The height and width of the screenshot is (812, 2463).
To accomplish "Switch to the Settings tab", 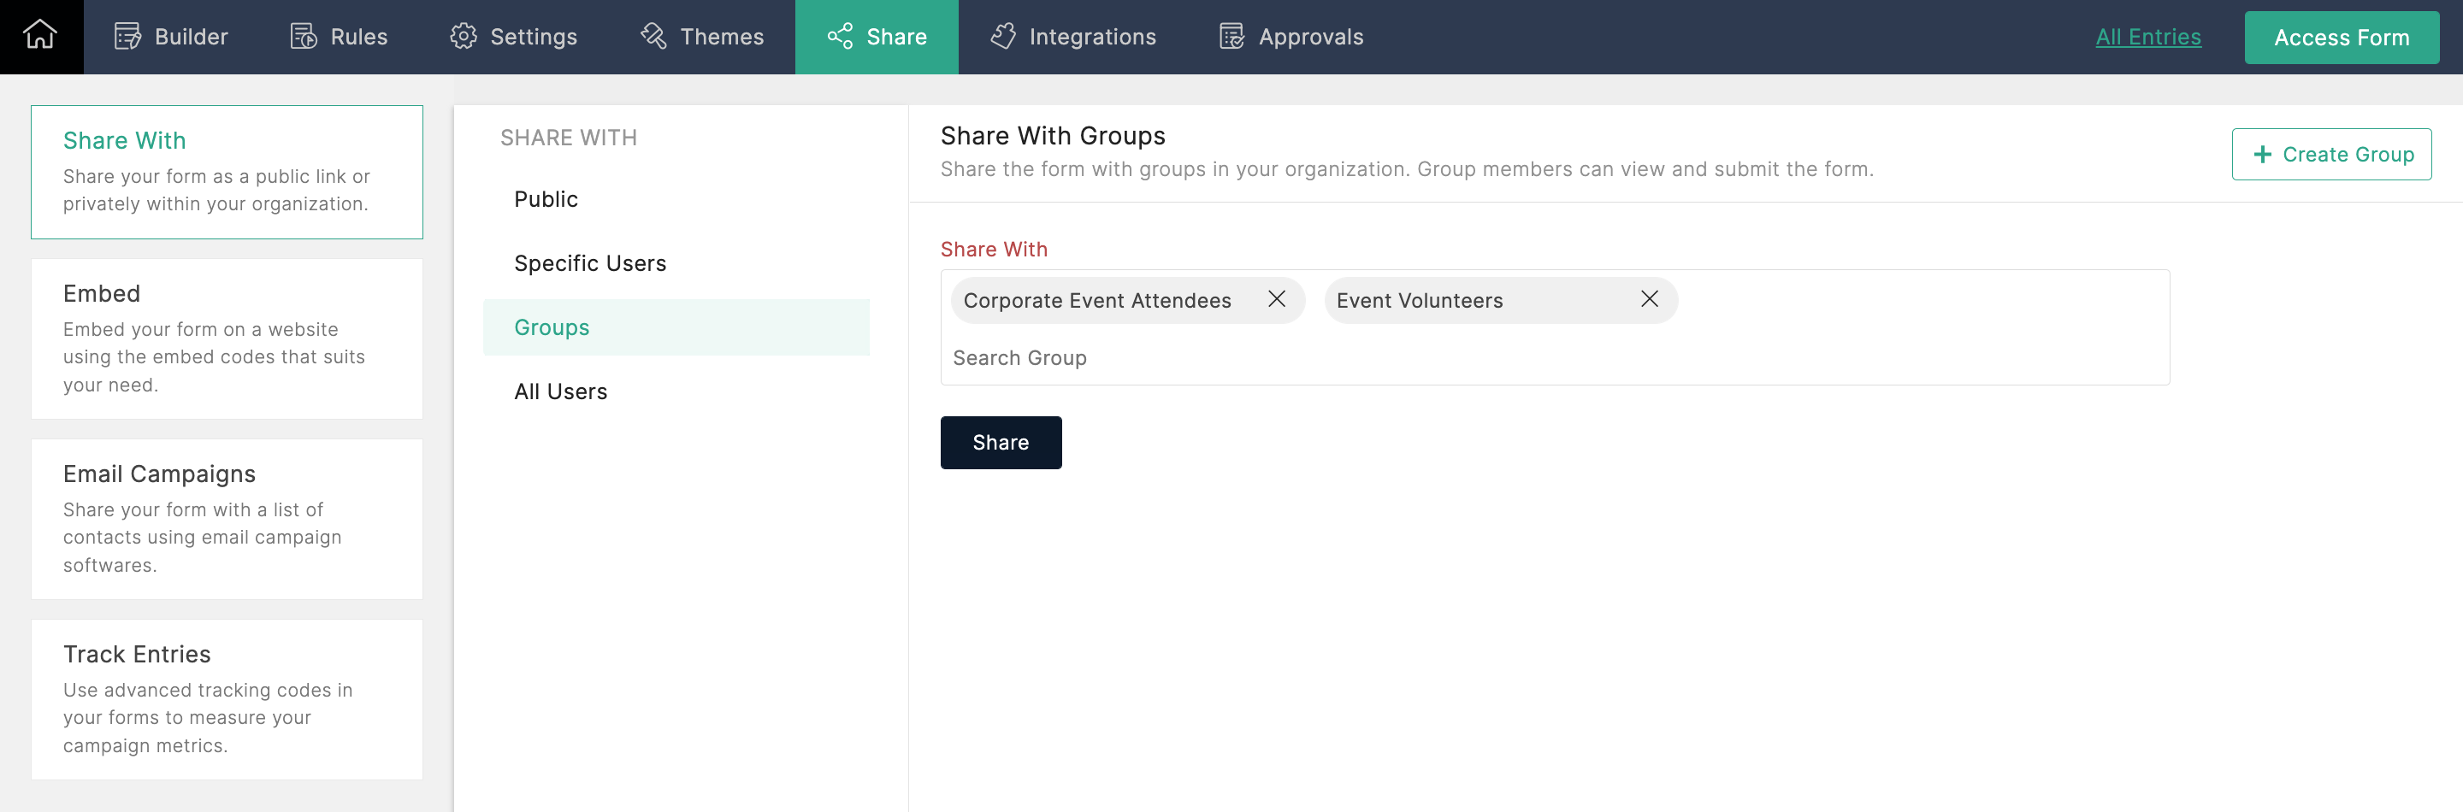I will 513,38.
